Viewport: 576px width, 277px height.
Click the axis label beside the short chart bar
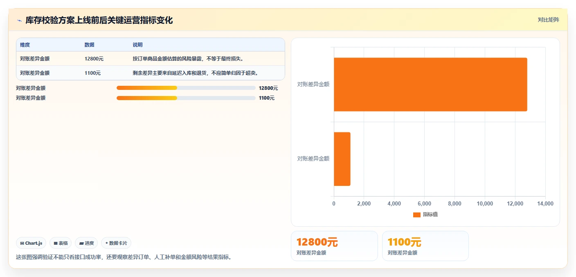tap(313, 159)
